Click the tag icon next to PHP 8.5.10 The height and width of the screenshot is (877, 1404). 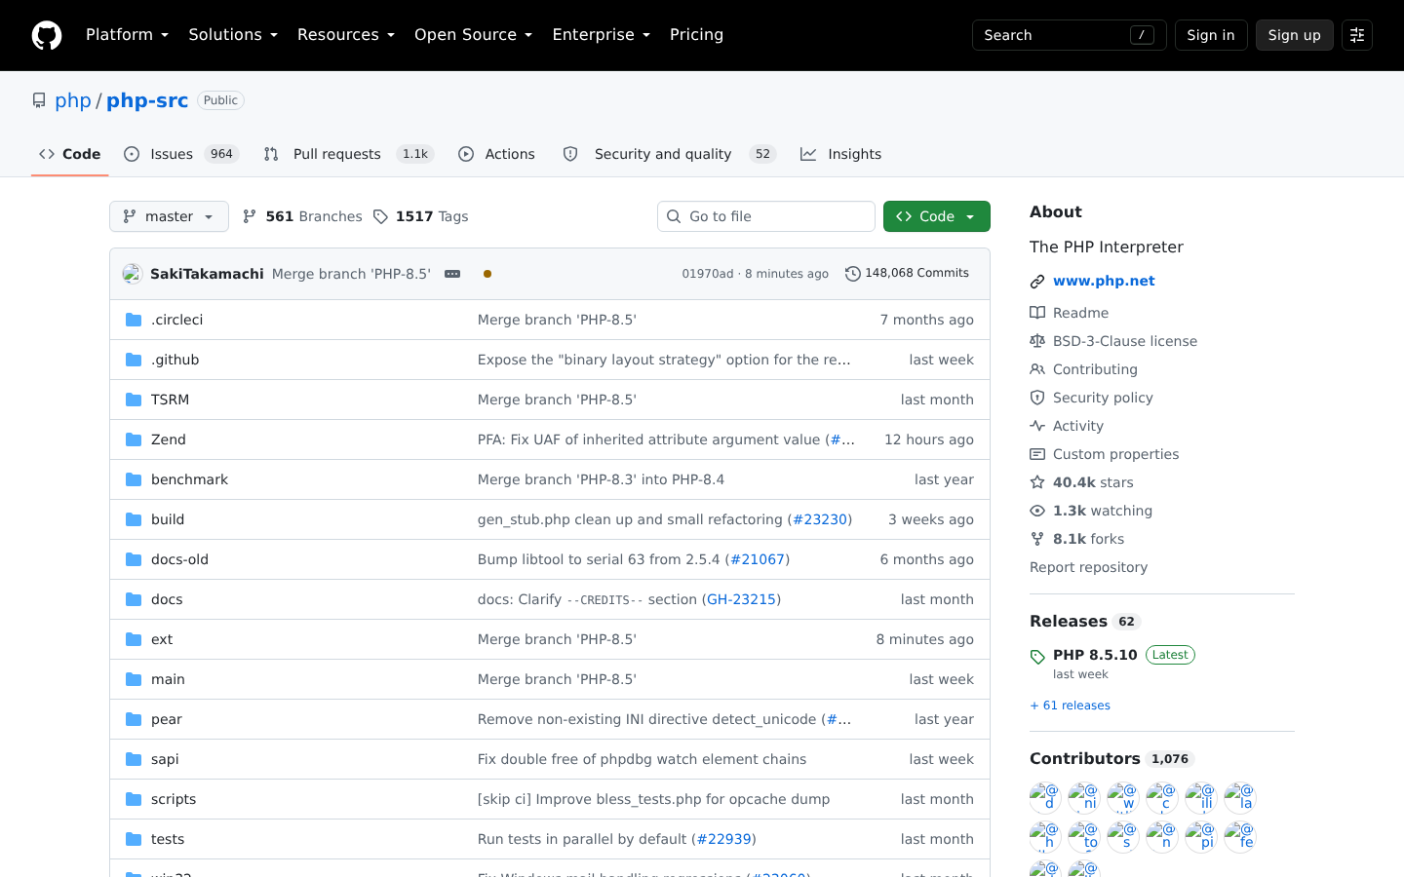[1037, 657]
